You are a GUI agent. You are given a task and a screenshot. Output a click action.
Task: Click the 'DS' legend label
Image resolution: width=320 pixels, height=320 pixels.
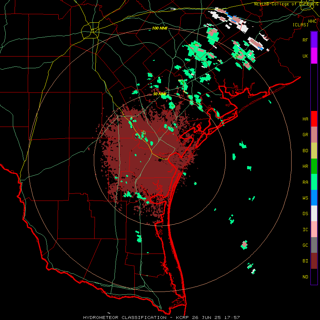tap(305, 214)
